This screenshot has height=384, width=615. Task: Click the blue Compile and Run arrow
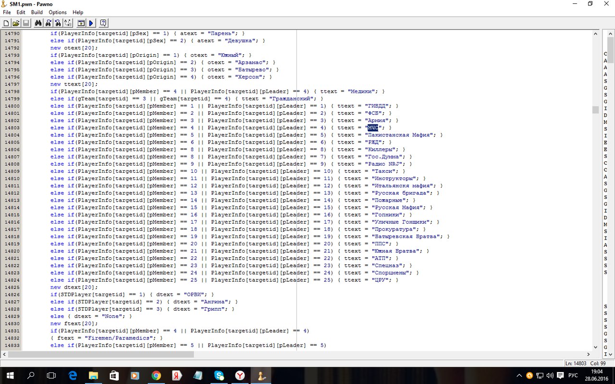click(91, 23)
